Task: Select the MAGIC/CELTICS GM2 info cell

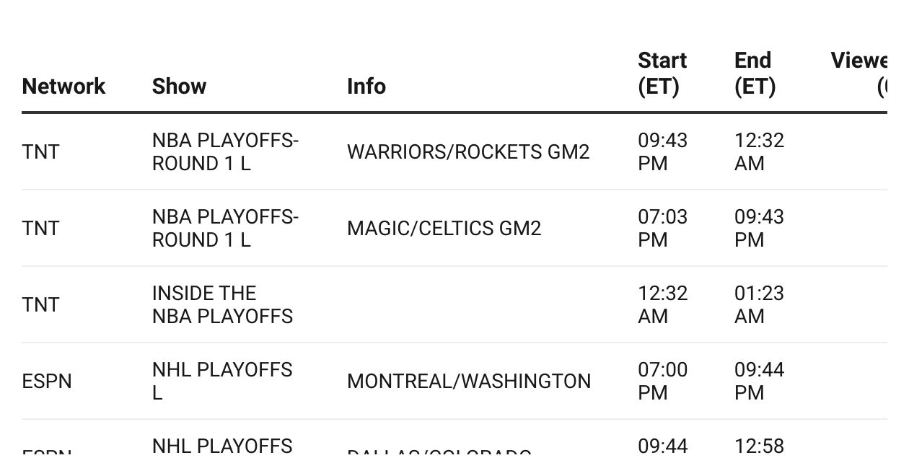Action: pyautogui.click(x=444, y=229)
